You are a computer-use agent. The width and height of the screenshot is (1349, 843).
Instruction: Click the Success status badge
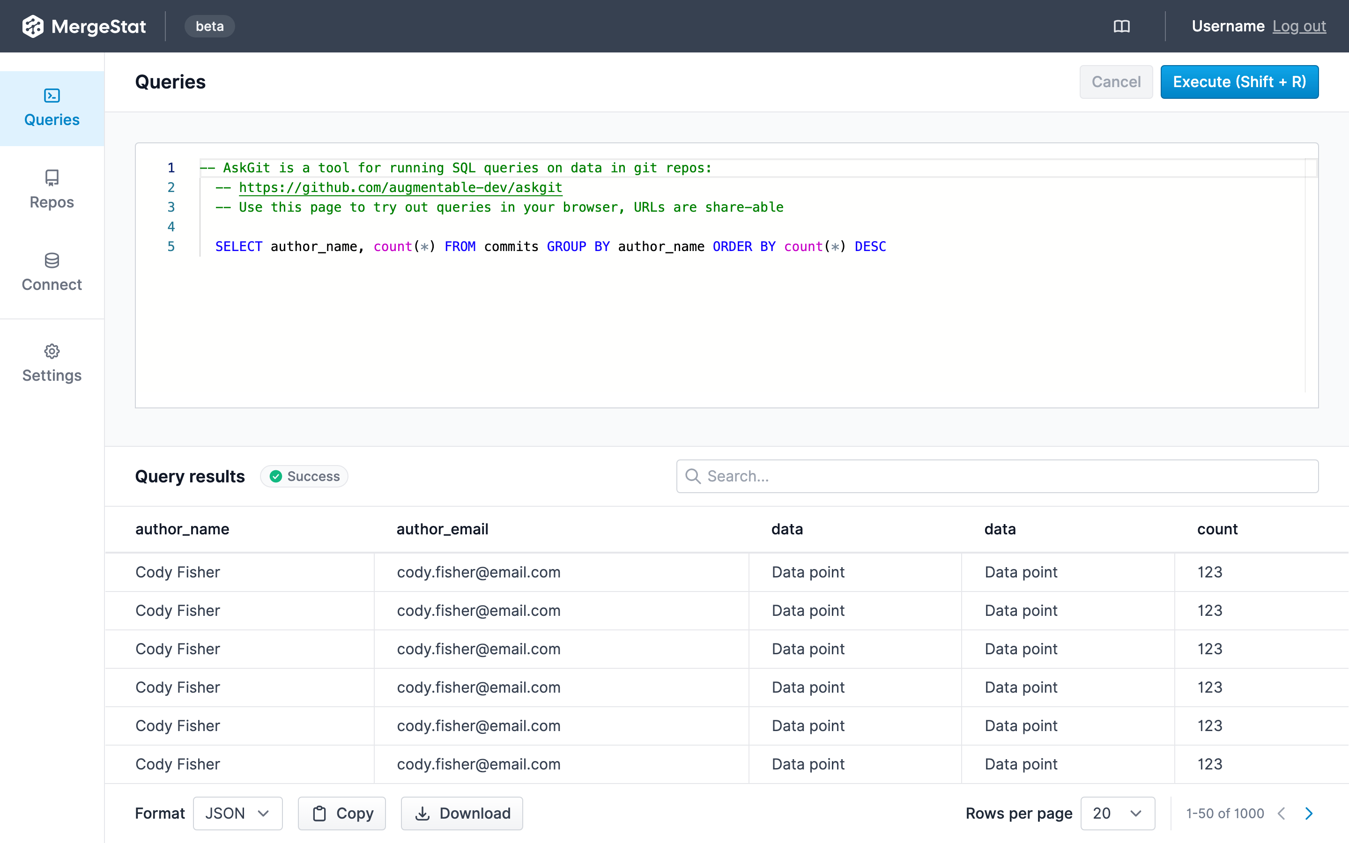pyautogui.click(x=304, y=476)
